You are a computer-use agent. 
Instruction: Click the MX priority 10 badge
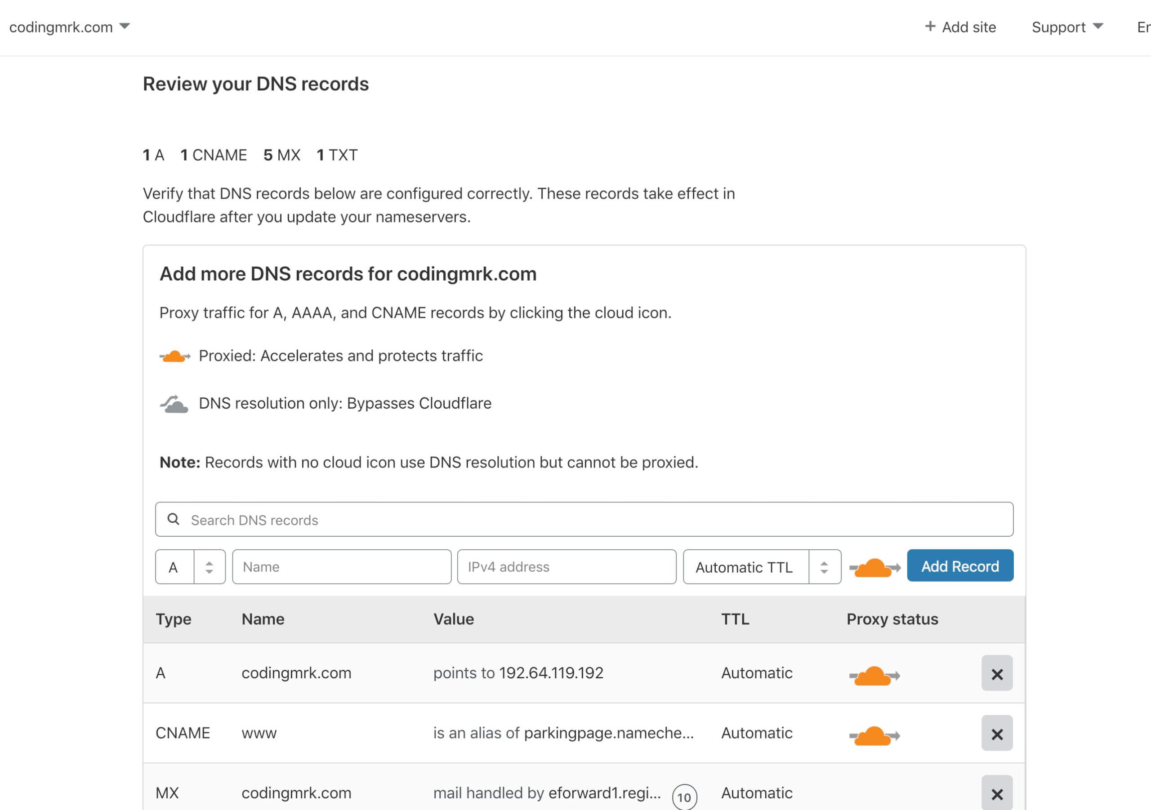(x=684, y=797)
